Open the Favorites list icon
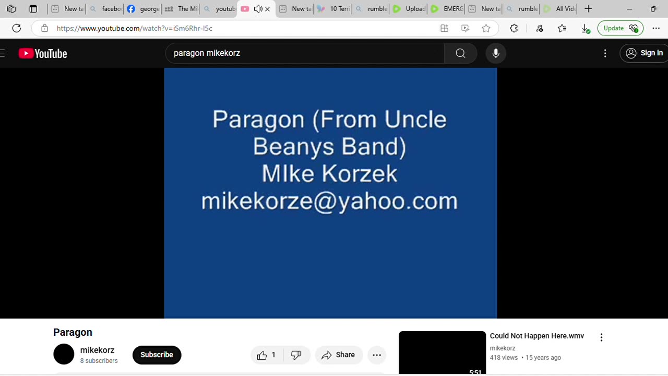 562,28
